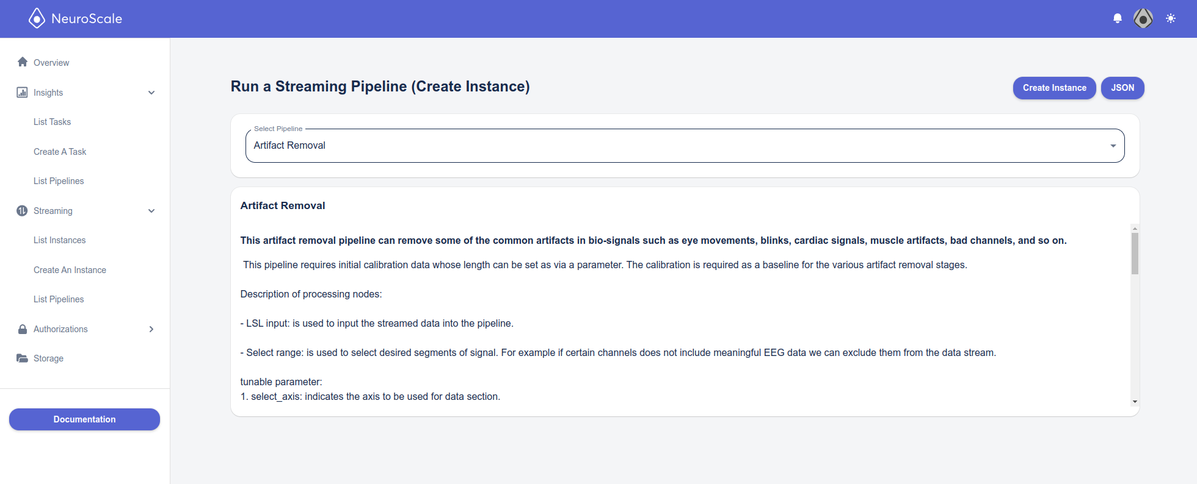This screenshot has width=1197, height=484.
Task: Click the 'Description of processing nodes:' line
Action: coord(311,294)
